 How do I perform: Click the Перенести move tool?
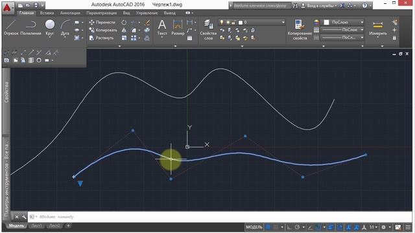102,23
